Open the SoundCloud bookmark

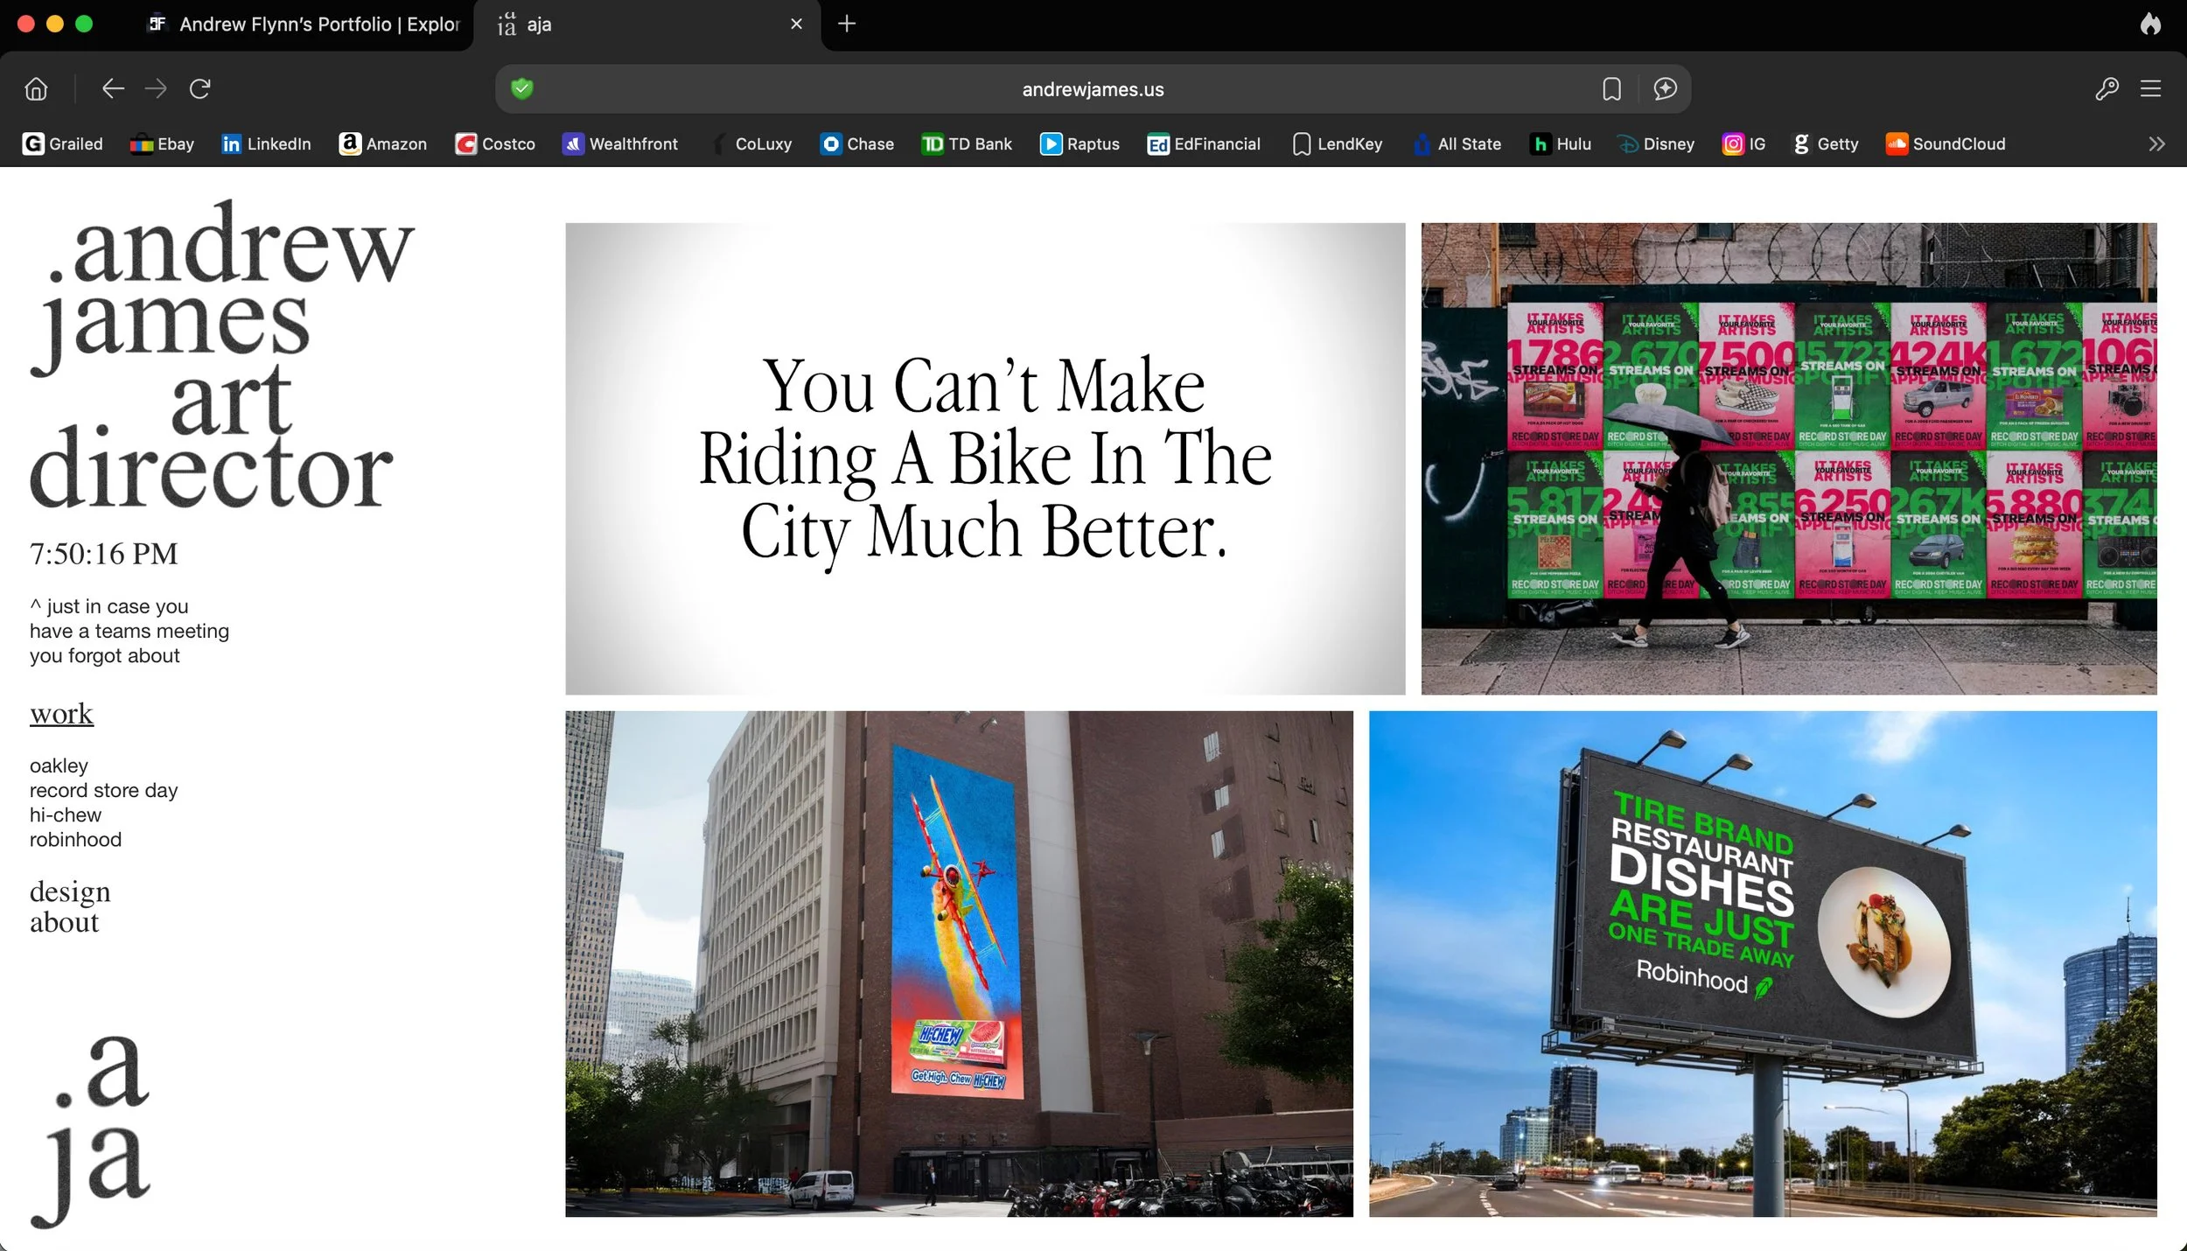(x=1946, y=143)
